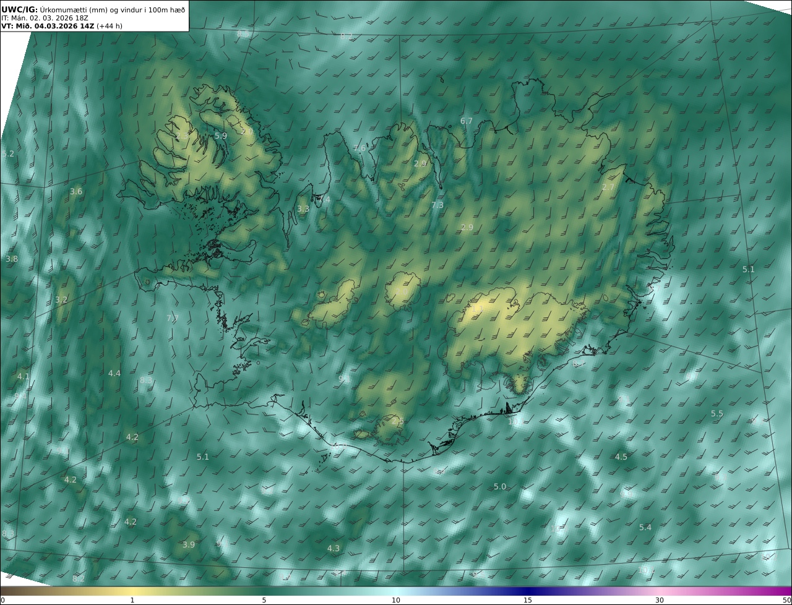Click the colorbar tick label '5'
The height and width of the screenshot is (605, 792).
pos(264,600)
